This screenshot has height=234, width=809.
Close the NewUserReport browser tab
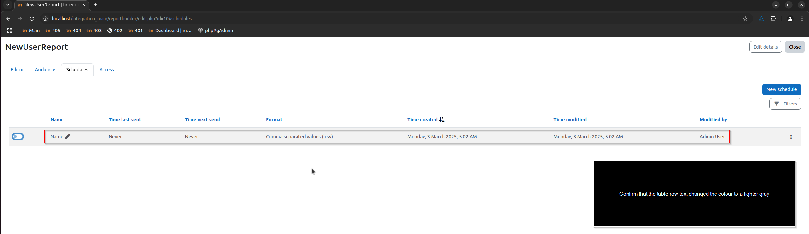[84, 5]
